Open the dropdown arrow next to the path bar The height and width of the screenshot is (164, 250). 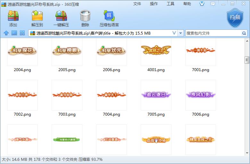181,33
